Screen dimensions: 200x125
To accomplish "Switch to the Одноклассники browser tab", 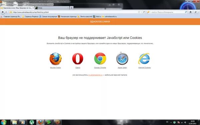I will 17,8.
